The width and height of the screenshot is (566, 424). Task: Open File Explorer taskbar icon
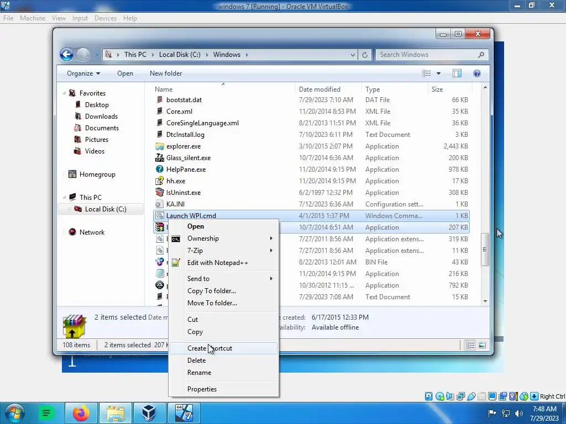(x=115, y=413)
